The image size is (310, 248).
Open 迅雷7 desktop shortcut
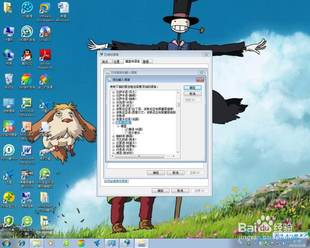(45, 105)
